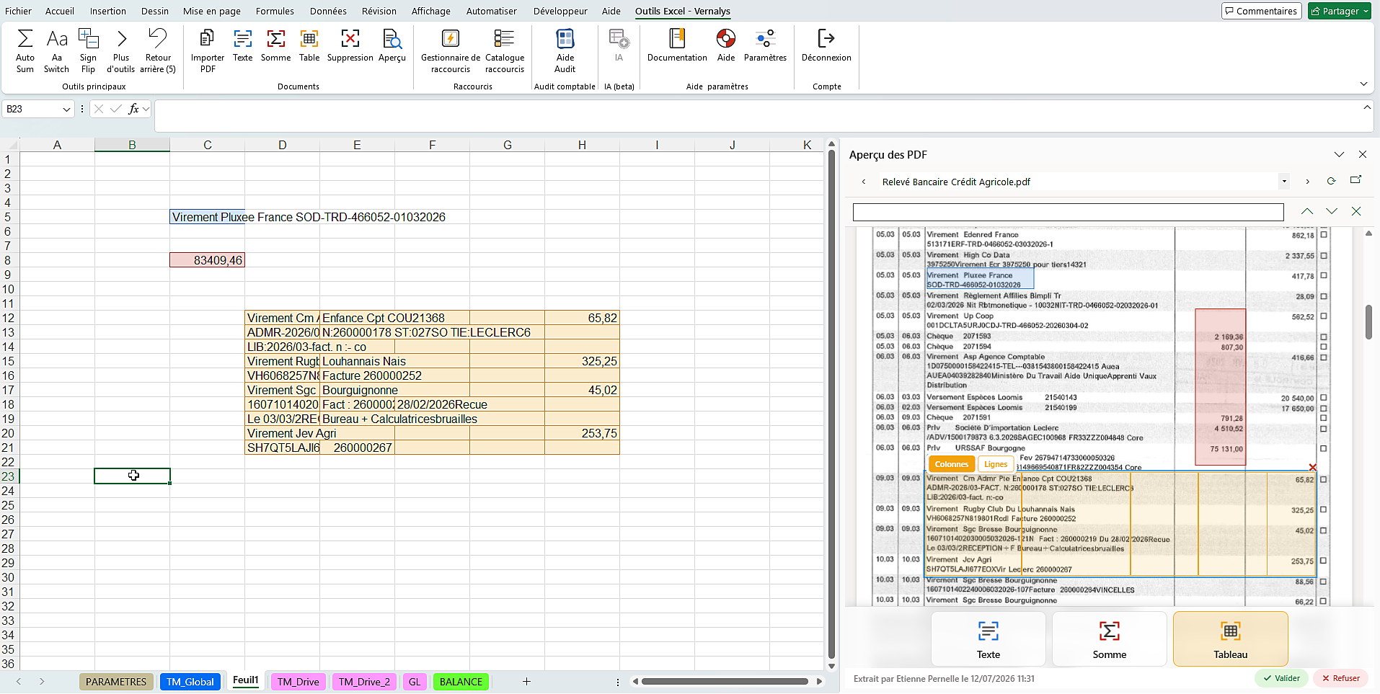The image size is (1380, 694).
Task: Click the Aide lifebuoy icon
Action: coord(726,39)
